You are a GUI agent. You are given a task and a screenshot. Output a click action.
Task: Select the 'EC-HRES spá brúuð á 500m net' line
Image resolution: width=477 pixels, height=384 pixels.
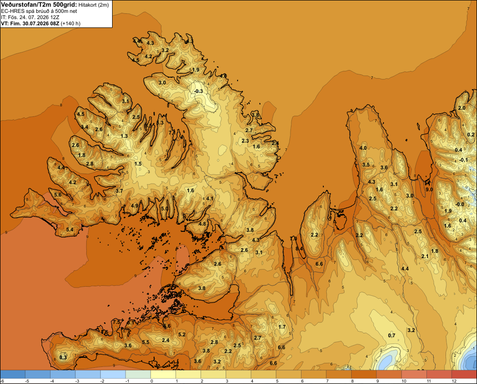[x=39, y=11]
